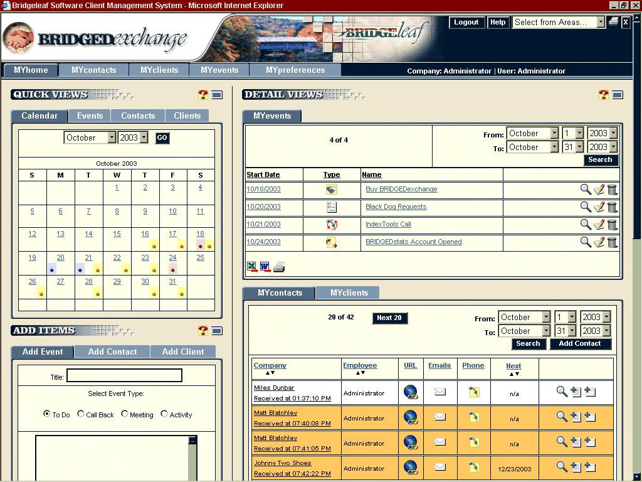Export MYevents list to Word
The image size is (642, 482).
pyautogui.click(x=265, y=267)
